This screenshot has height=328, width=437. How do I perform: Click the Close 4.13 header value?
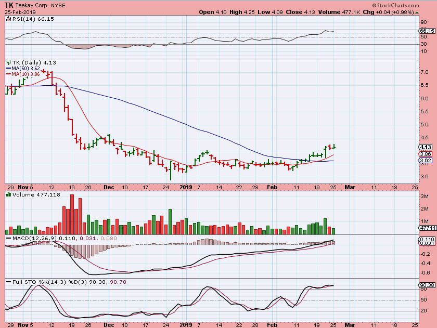[301, 12]
